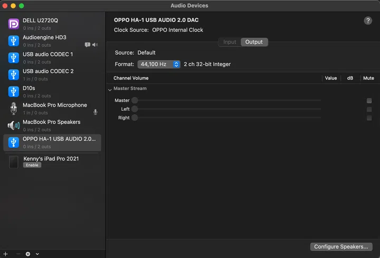Click the OPPO HA-1 USB icon in sidebar
380x258 pixels.
click(x=14, y=142)
